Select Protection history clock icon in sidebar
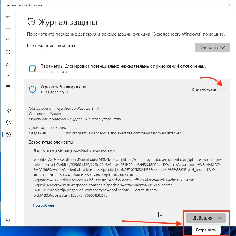Viewport: 236px width, 236px height. pos(8,134)
